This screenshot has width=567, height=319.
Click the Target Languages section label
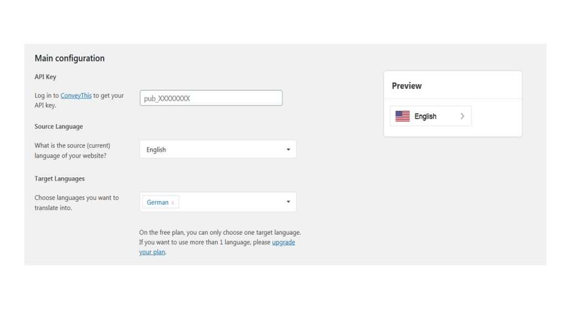click(60, 178)
